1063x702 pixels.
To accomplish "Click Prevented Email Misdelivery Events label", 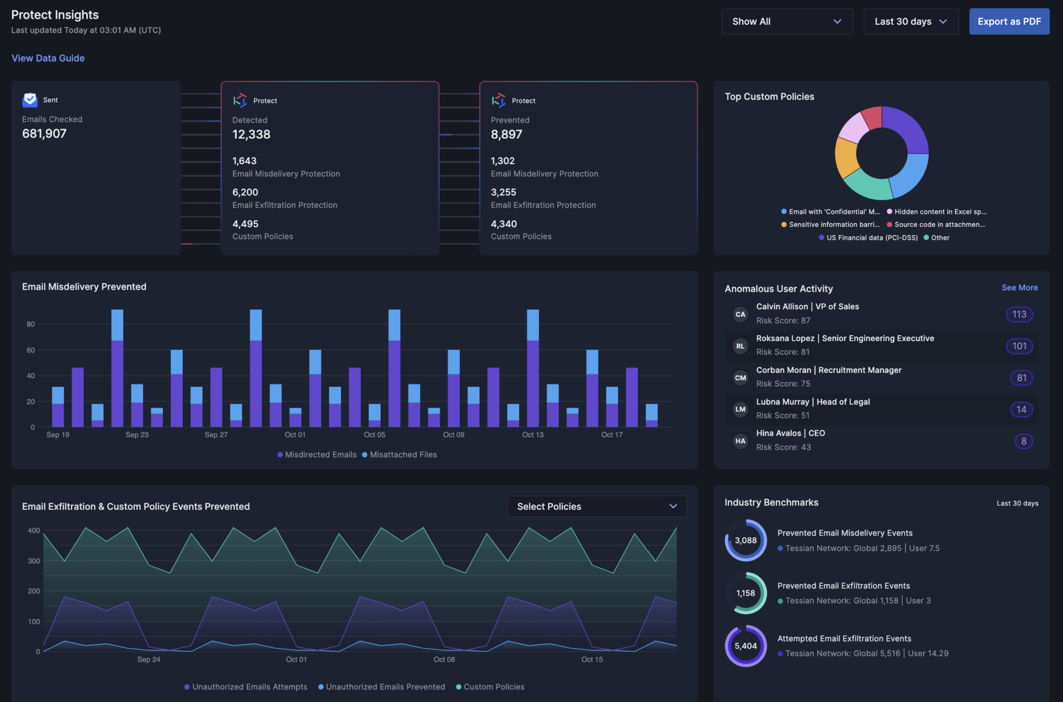I will pyautogui.click(x=844, y=533).
